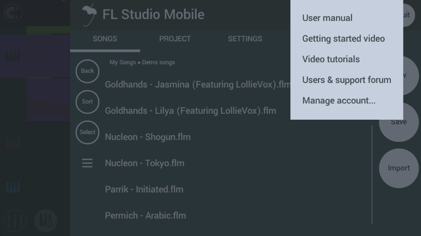Open Users & support forum
421x236 pixels.
click(x=347, y=80)
